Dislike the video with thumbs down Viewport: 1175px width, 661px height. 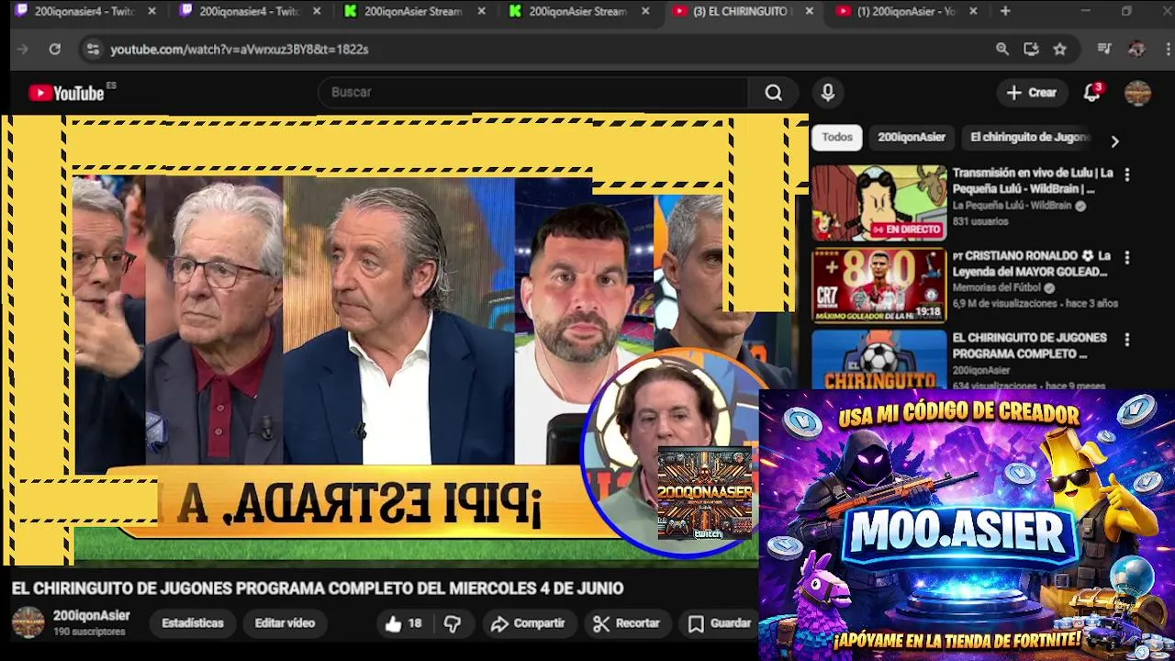pyautogui.click(x=453, y=623)
